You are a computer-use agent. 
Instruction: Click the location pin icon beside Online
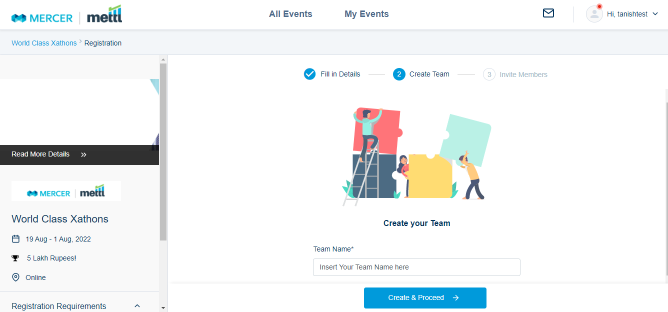pyautogui.click(x=15, y=277)
